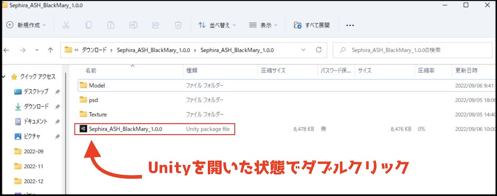Collapse the クイック アクセス tree node
The width and height of the screenshot is (497, 196).
tap(4, 76)
